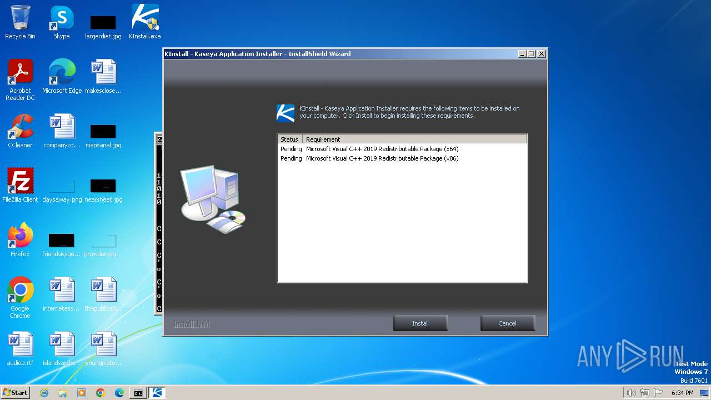This screenshot has height=400, width=711.
Task: Select the nearsheet.jpg file icon
Action: 103,189
